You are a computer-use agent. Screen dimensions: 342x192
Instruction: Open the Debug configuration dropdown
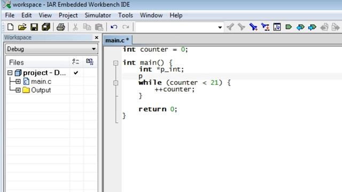pyautogui.click(x=51, y=49)
